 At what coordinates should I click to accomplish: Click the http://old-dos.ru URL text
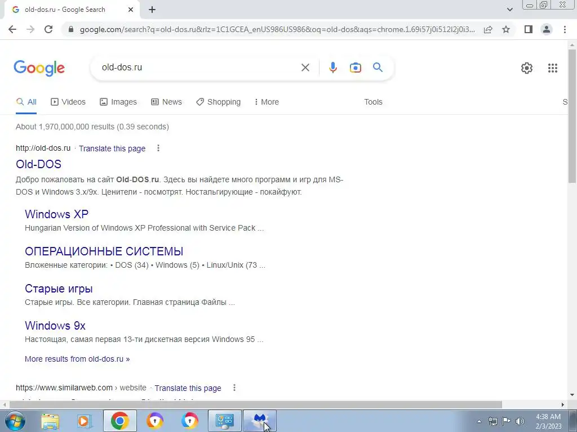[x=43, y=148]
